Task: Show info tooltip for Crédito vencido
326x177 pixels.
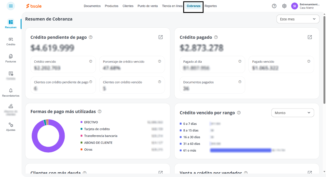Action: point(91,61)
